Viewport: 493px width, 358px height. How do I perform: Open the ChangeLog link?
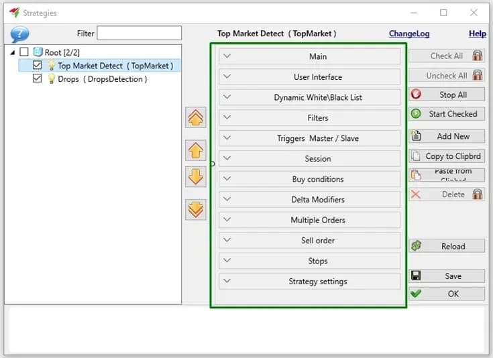(x=409, y=34)
